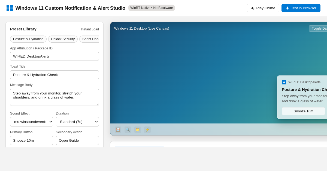Click the search magnifier in canvas taskbar

coord(128,130)
